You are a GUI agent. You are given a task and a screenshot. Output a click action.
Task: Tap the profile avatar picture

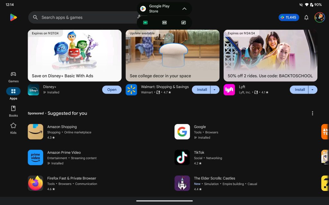click(x=319, y=18)
